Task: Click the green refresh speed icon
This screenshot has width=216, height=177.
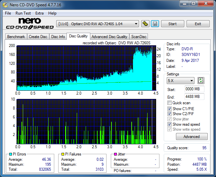Action: 201,81
